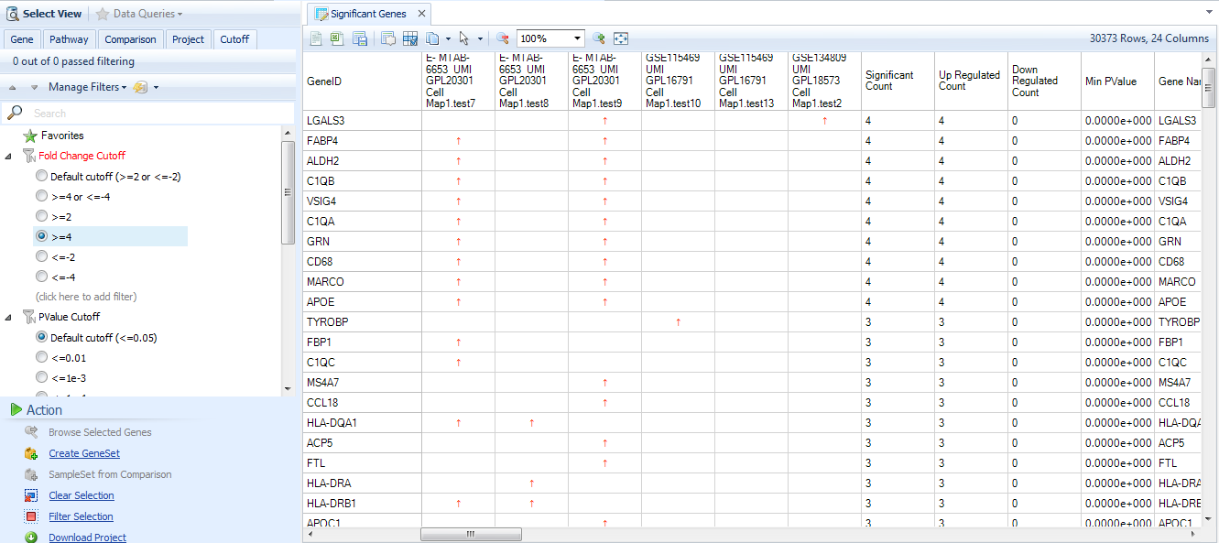Image resolution: width=1219 pixels, height=543 pixels.
Task: Click the Data Queries star icon
Action: coord(103,14)
